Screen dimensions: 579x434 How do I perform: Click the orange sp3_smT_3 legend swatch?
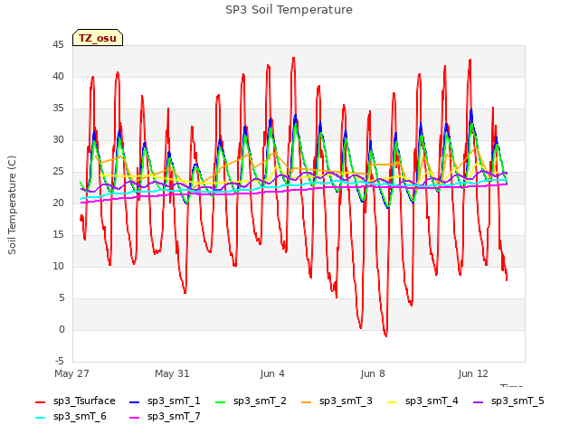point(306,401)
